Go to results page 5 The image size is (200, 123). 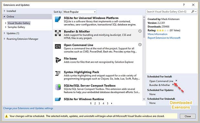(107, 103)
